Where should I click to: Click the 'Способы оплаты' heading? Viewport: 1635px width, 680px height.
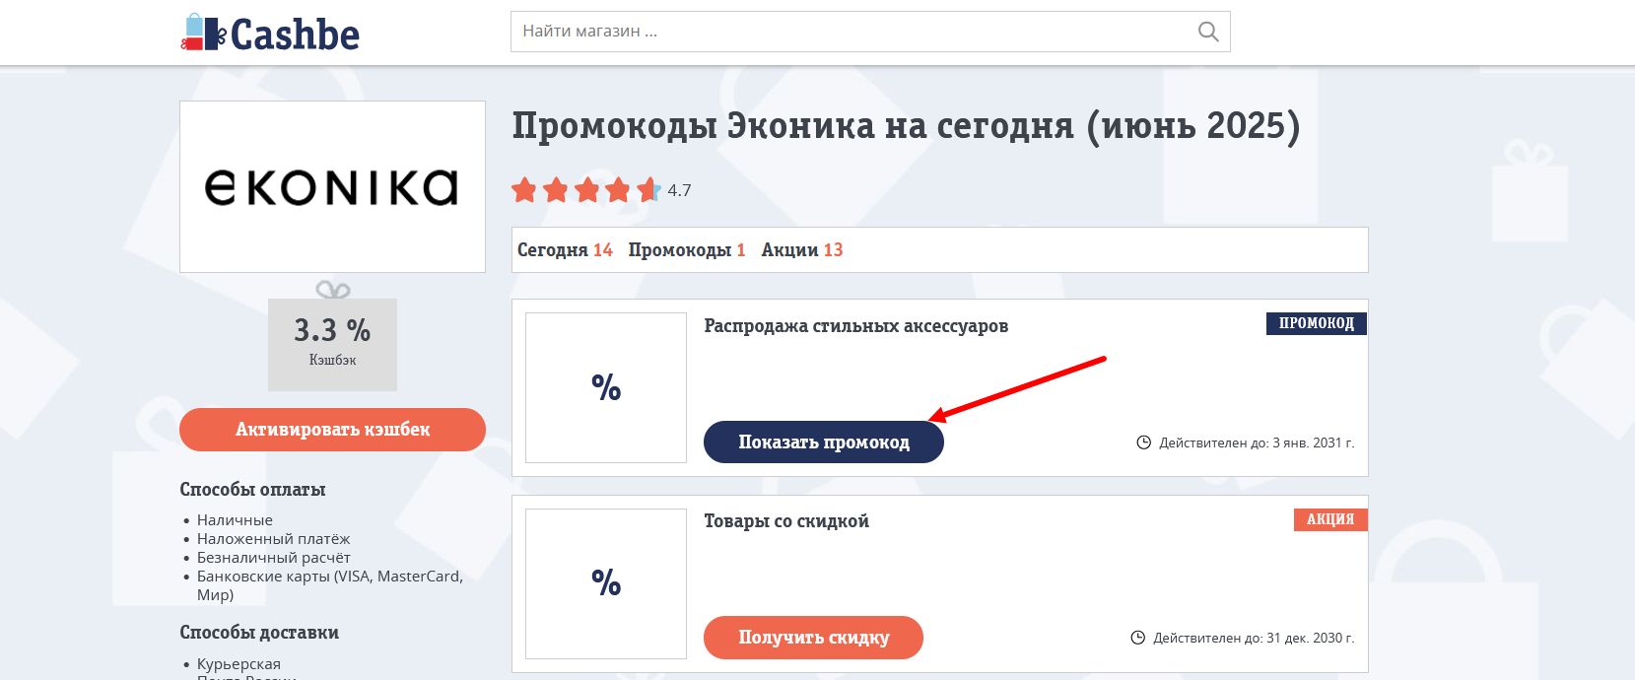252,490
